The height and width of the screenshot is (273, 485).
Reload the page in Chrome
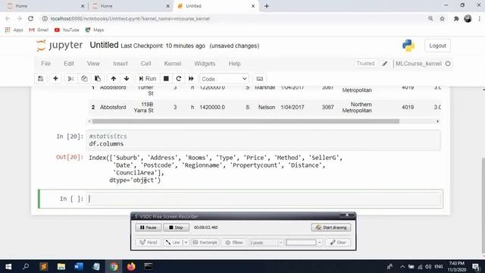coord(30,18)
